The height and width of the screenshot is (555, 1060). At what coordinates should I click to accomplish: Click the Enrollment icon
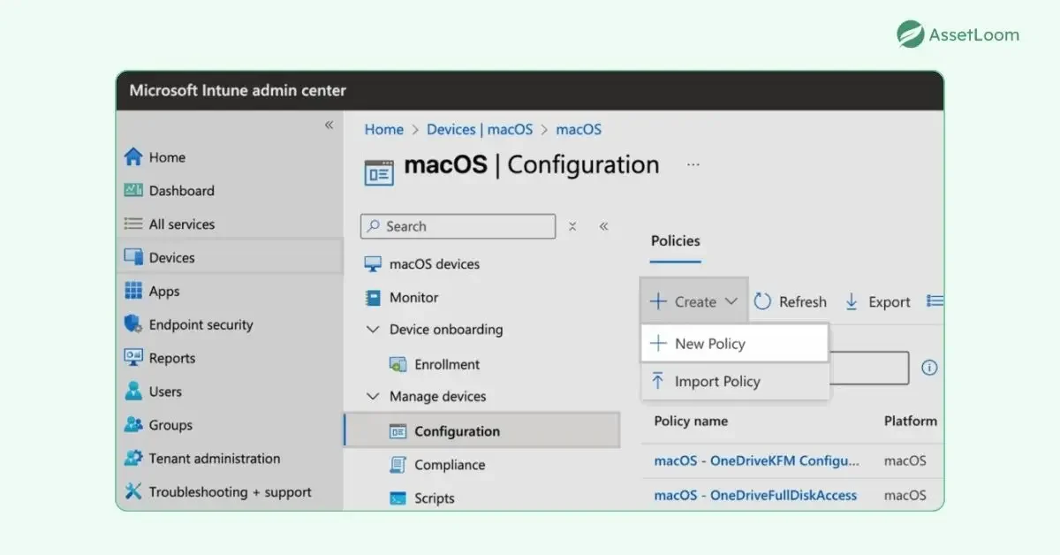point(397,364)
